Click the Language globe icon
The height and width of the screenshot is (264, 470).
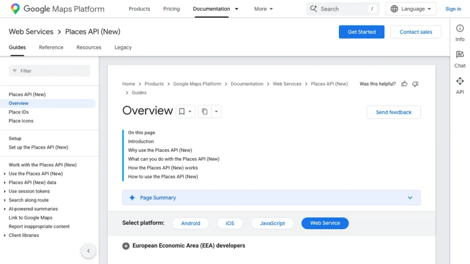(394, 9)
